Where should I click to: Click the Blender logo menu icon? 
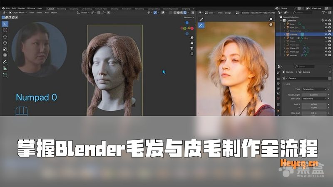click(3, 8)
